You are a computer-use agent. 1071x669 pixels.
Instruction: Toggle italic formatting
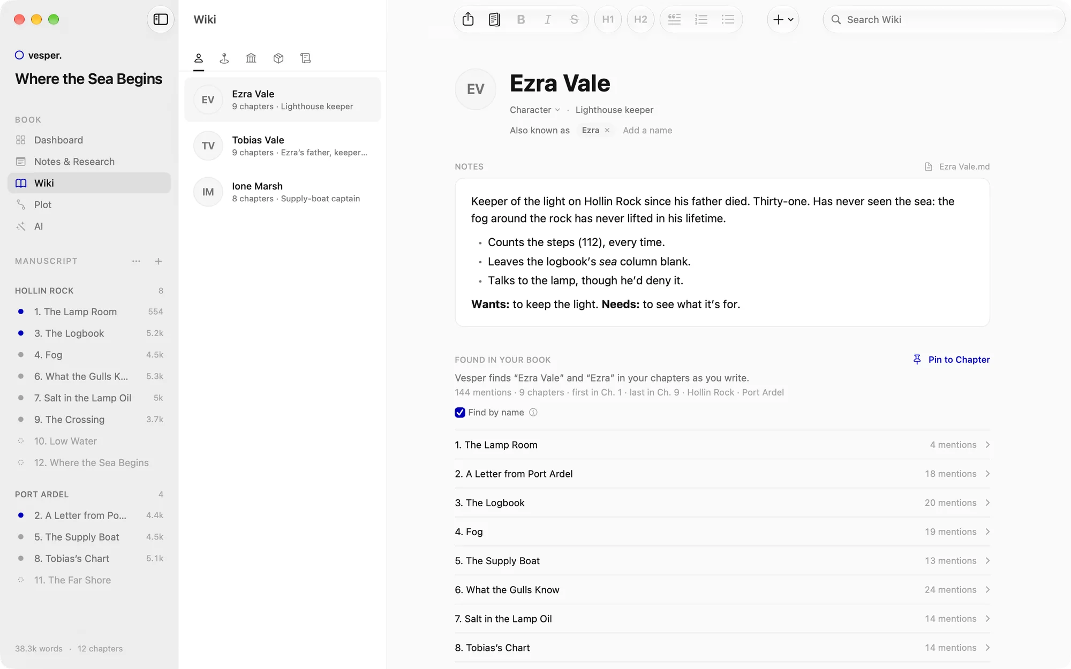click(547, 19)
